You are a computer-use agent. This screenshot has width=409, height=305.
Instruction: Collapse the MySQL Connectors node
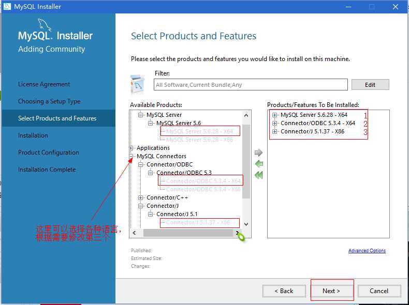pyautogui.click(x=131, y=156)
